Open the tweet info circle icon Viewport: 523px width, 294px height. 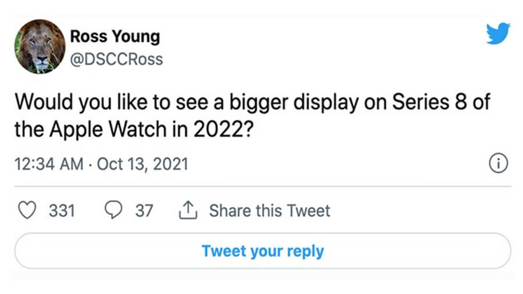tap(496, 164)
